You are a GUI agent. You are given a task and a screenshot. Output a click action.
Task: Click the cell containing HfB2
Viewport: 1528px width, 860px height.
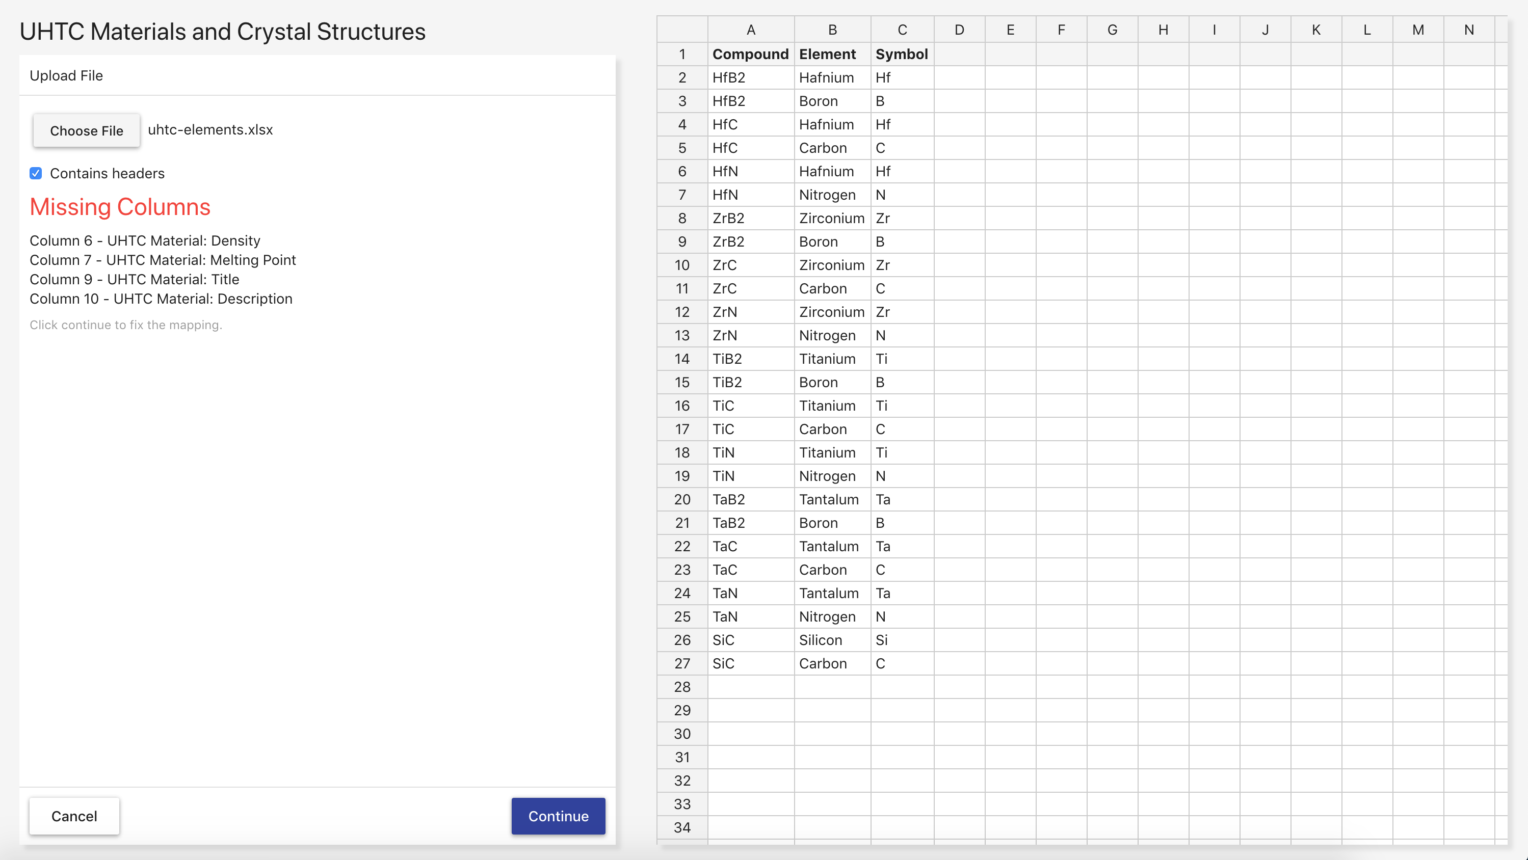[x=750, y=78]
